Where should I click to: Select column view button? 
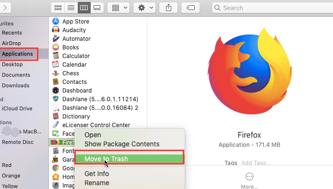(84, 8)
